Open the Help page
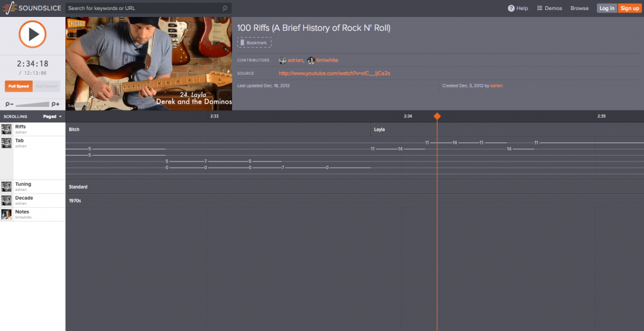This screenshot has height=331, width=644. point(518,8)
